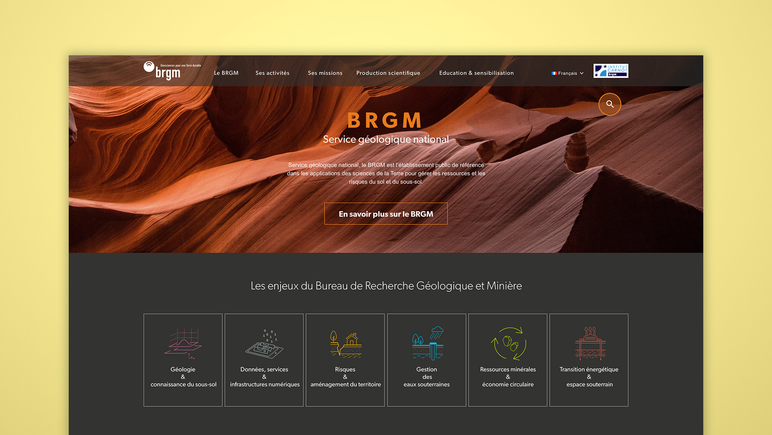Image resolution: width=772 pixels, height=435 pixels.
Task: Click the Institut Carnot logo
Action: point(611,71)
